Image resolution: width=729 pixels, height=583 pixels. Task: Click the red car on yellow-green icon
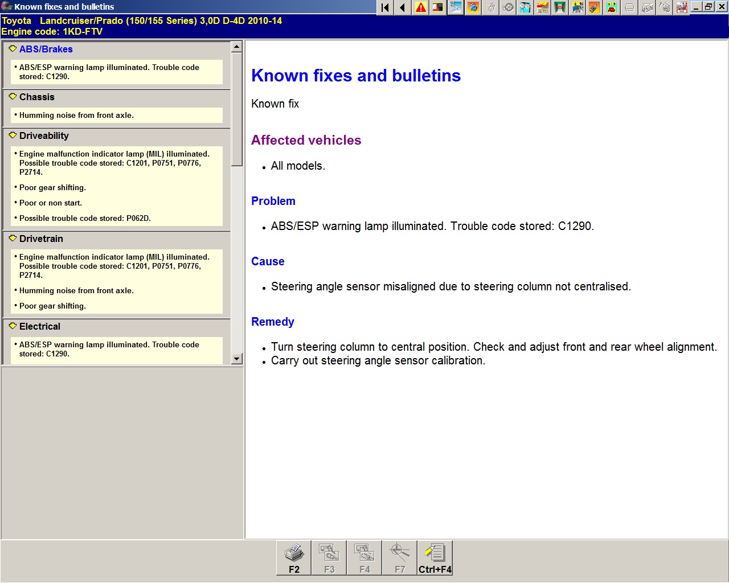(x=612, y=7)
